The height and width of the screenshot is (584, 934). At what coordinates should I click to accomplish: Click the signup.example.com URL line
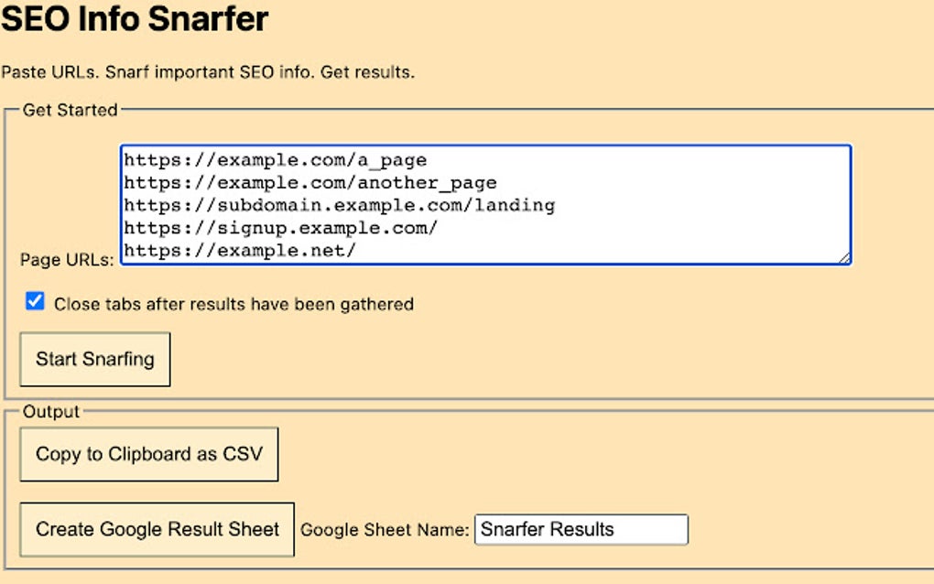pyautogui.click(x=281, y=227)
